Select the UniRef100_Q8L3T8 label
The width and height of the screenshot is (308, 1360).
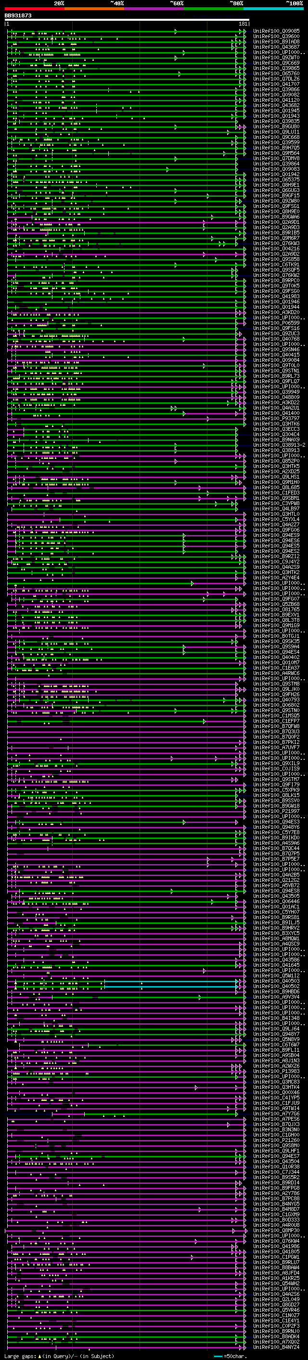point(276,620)
